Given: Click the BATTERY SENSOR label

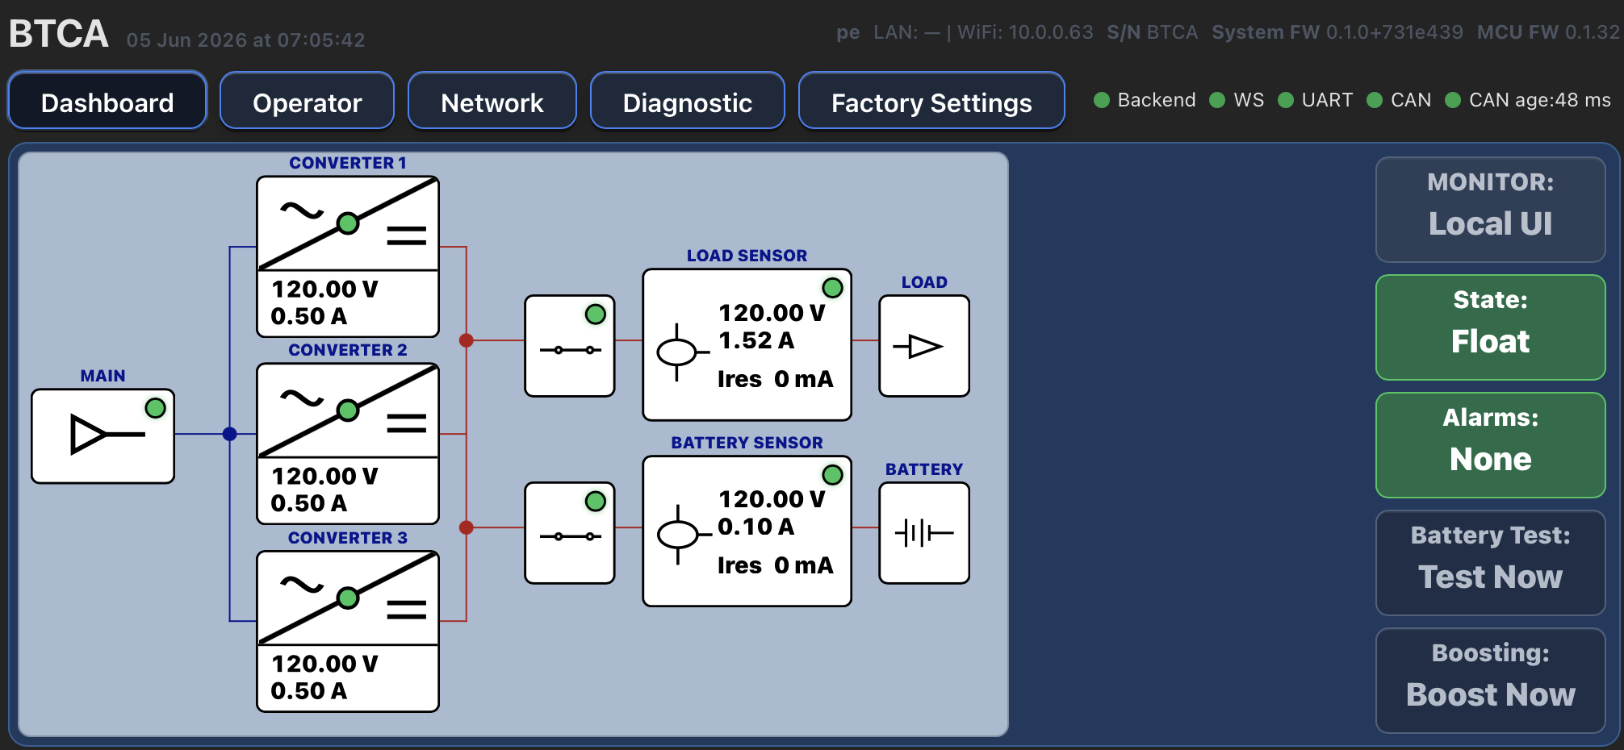Looking at the screenshot, I should click(x=747, y=443).
